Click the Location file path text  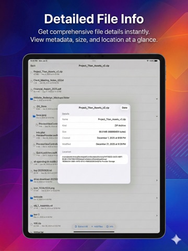(x=92, y=159)
